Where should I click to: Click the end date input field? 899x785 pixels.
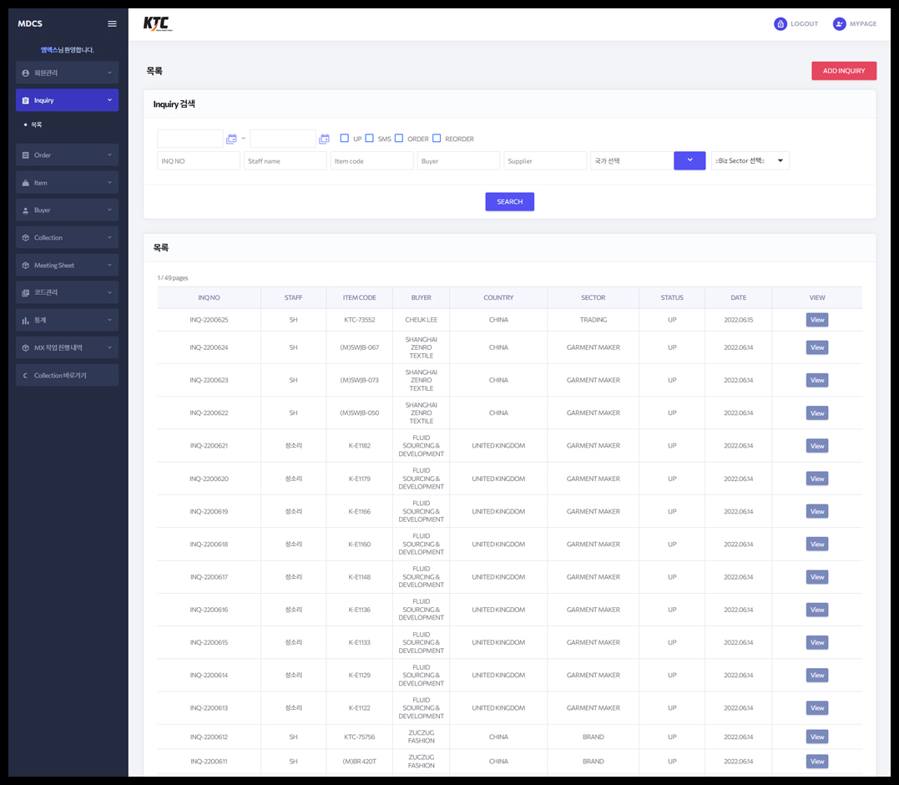click(283, 139)
